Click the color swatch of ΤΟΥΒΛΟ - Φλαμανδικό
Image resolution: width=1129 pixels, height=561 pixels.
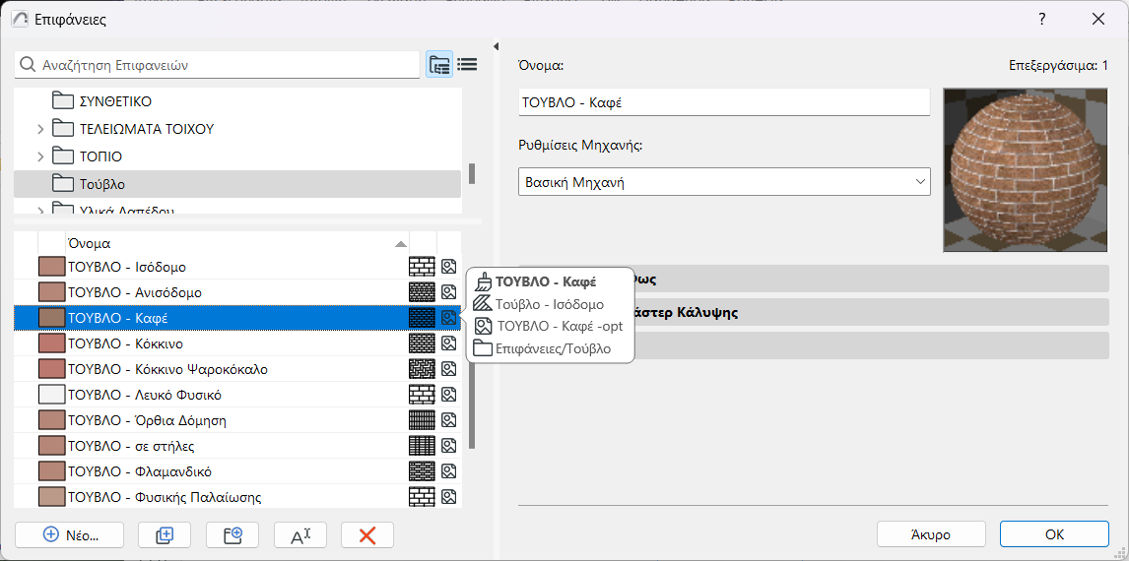[x=51, y=471]
